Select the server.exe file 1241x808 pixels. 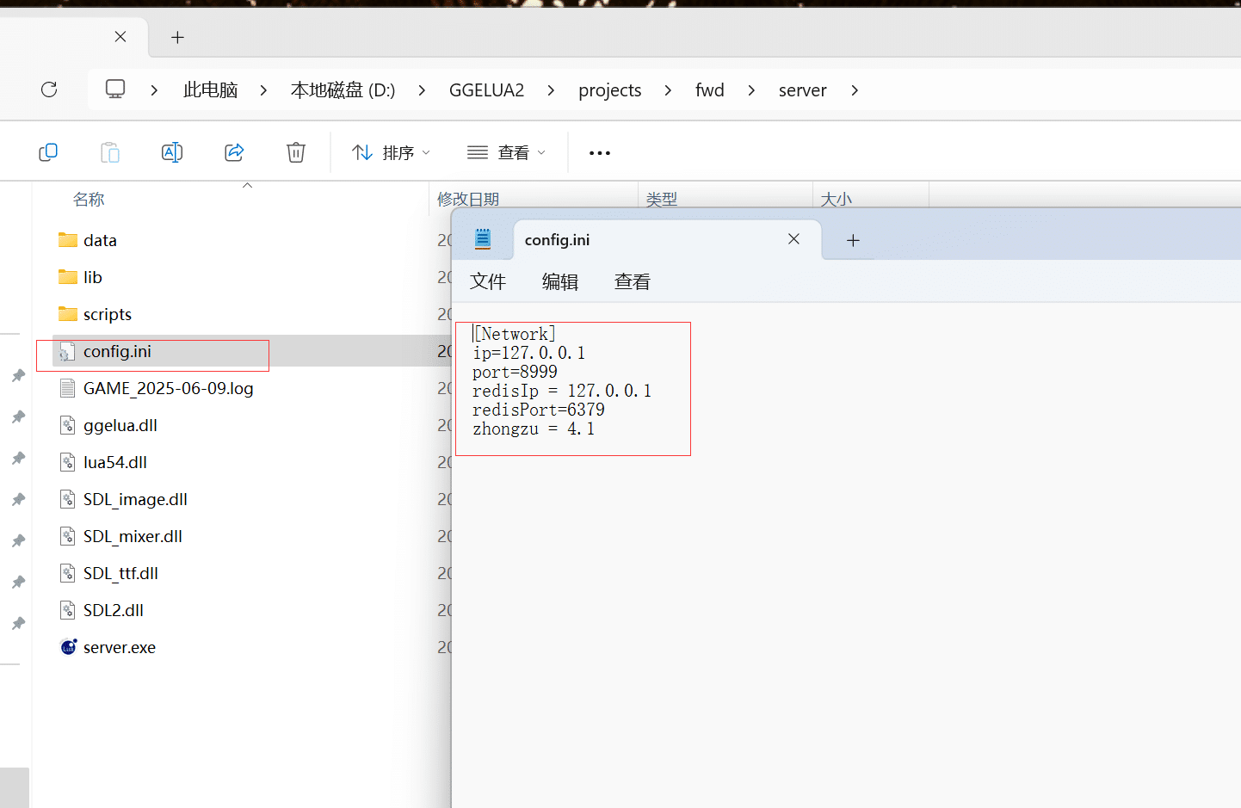tap(119, 647)
